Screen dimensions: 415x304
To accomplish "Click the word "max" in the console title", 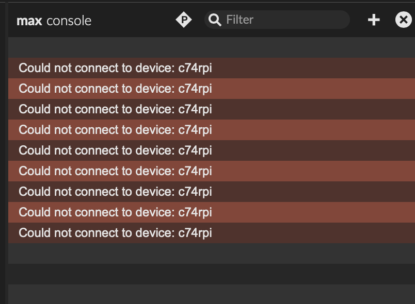I will pos(29,21).
